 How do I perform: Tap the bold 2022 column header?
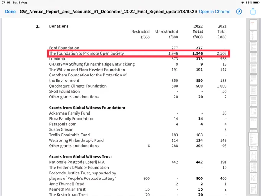(198, 26)
